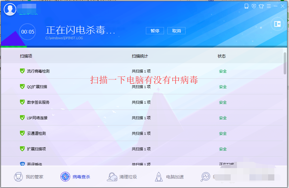Switch to 病毒查杀 tab label
Viewport: 289px width, 188px height.
coord(81,177)
